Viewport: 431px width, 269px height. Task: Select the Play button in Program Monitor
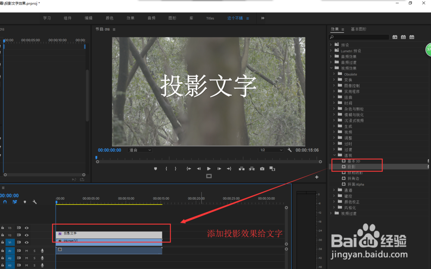click(209, 169)
